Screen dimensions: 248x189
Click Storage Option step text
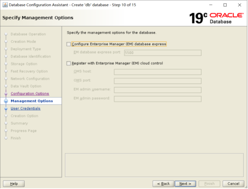(24, 64)
